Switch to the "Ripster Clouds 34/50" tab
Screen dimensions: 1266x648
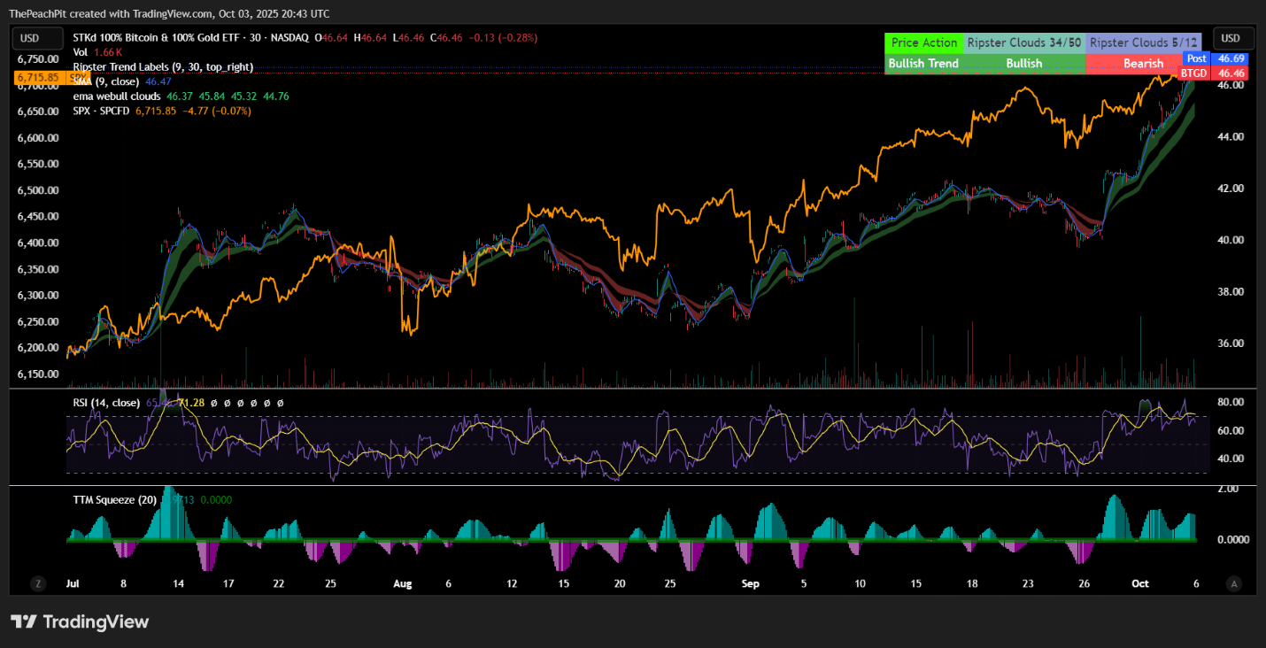pos(1024,42)
